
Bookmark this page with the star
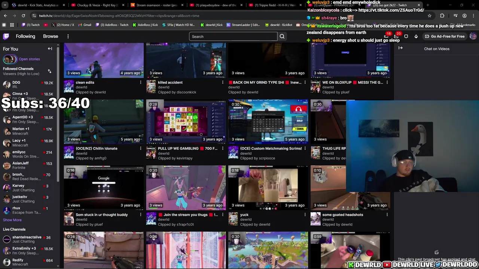(x=430, y=16)
